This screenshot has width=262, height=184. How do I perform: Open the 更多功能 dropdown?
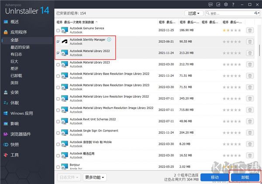(95, 177)
